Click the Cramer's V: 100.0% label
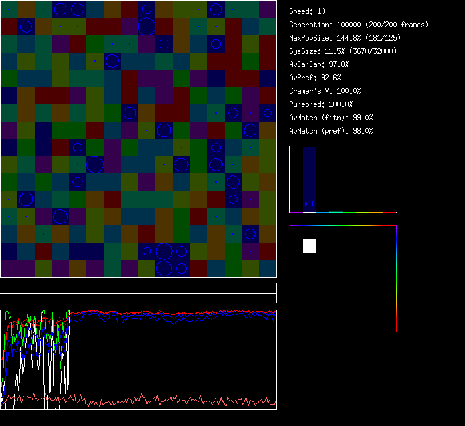 325,91
